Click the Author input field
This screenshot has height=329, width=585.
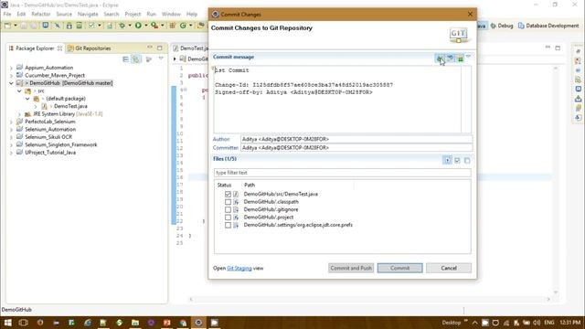356,139
